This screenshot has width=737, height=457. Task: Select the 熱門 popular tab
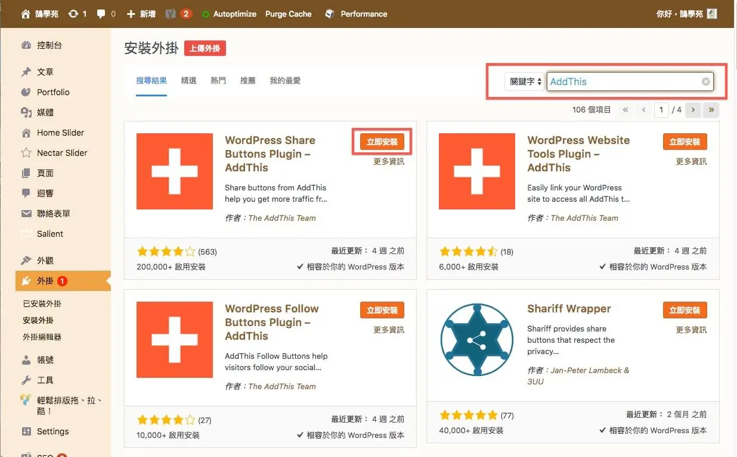pyautogui.click(x=218, y=80)
